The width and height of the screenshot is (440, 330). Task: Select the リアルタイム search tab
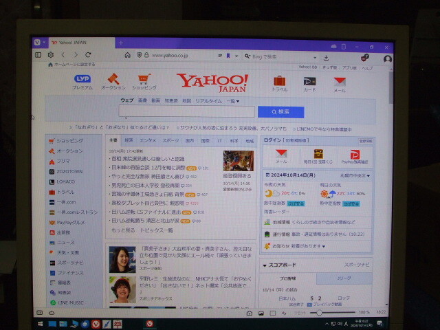pos(208,101)
